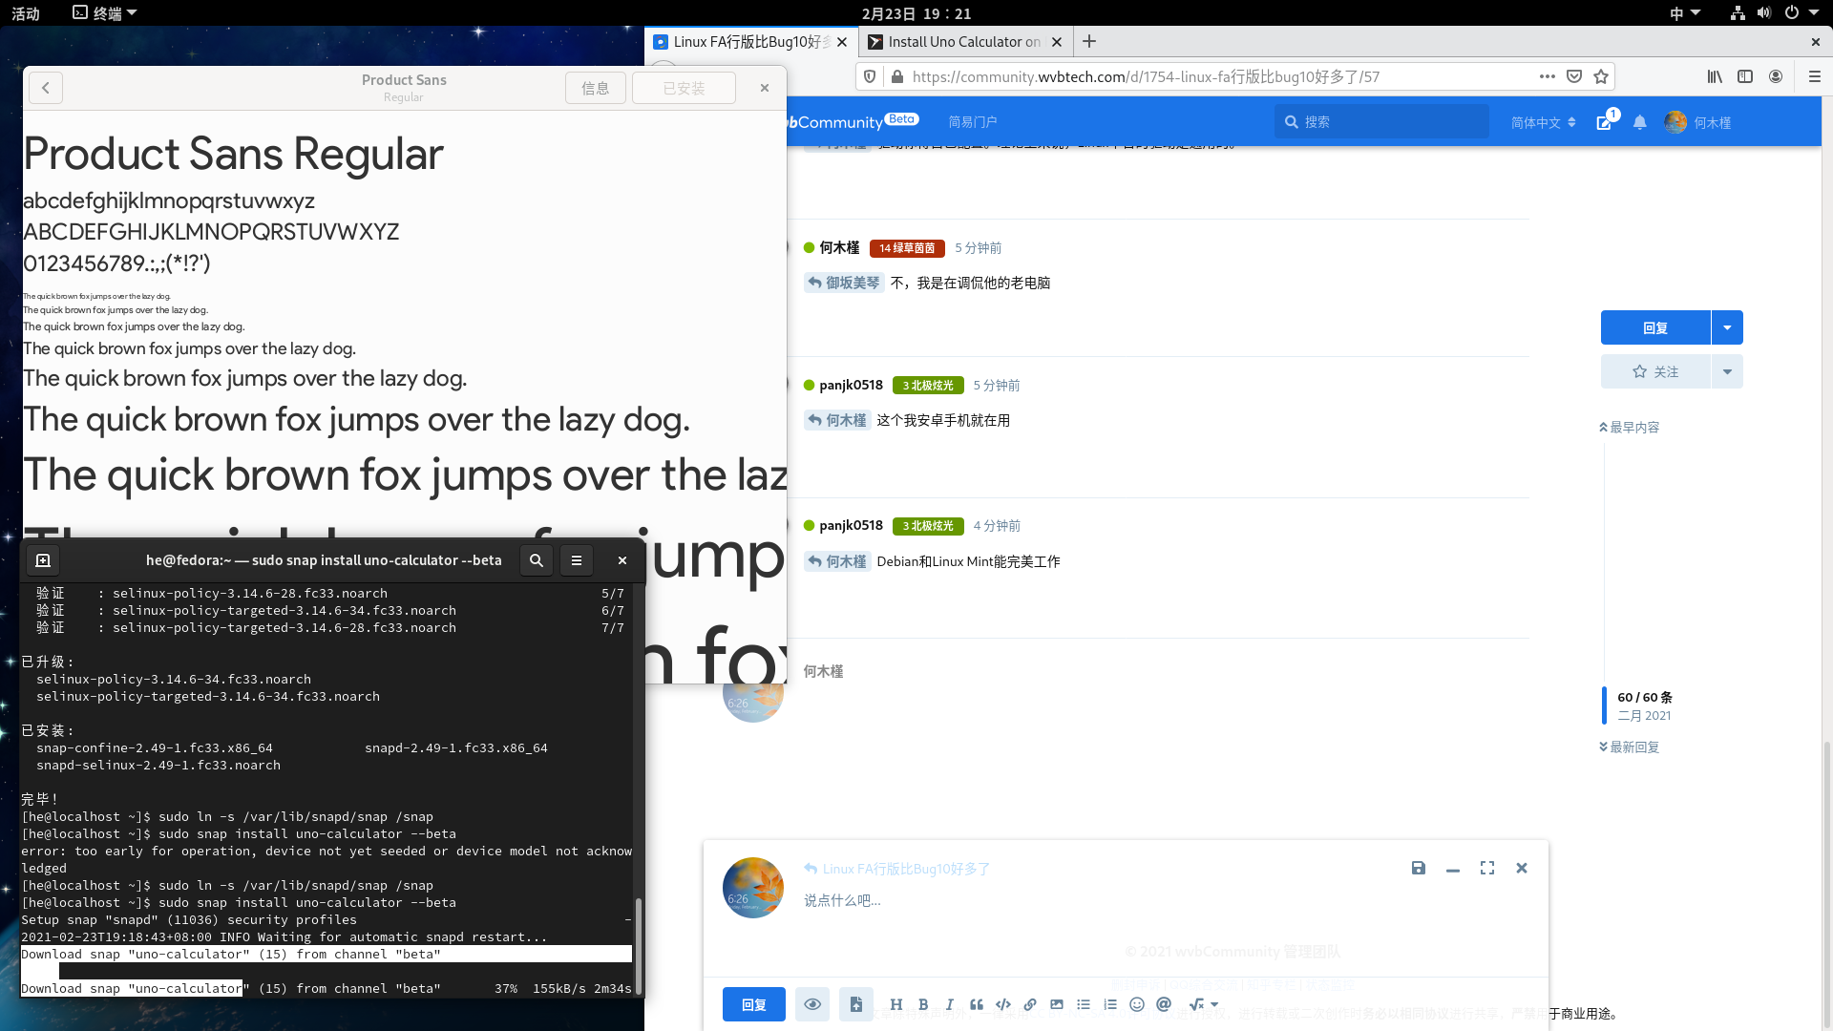This screenshot has height=1031, width=1833.
Task: Click the emoji picker icon
Action: coord(1137,1004)
